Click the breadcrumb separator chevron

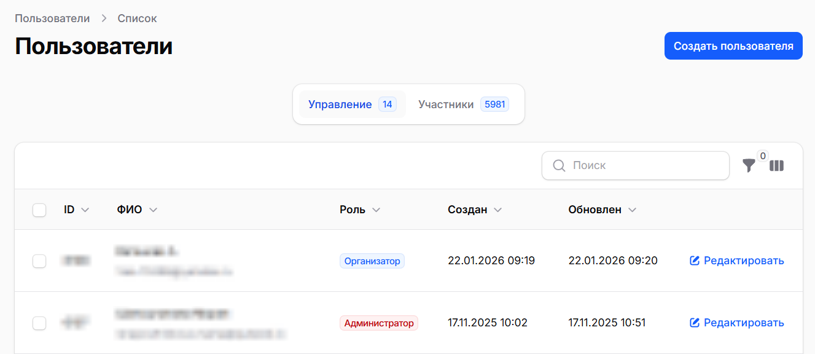tap(104, 18)
